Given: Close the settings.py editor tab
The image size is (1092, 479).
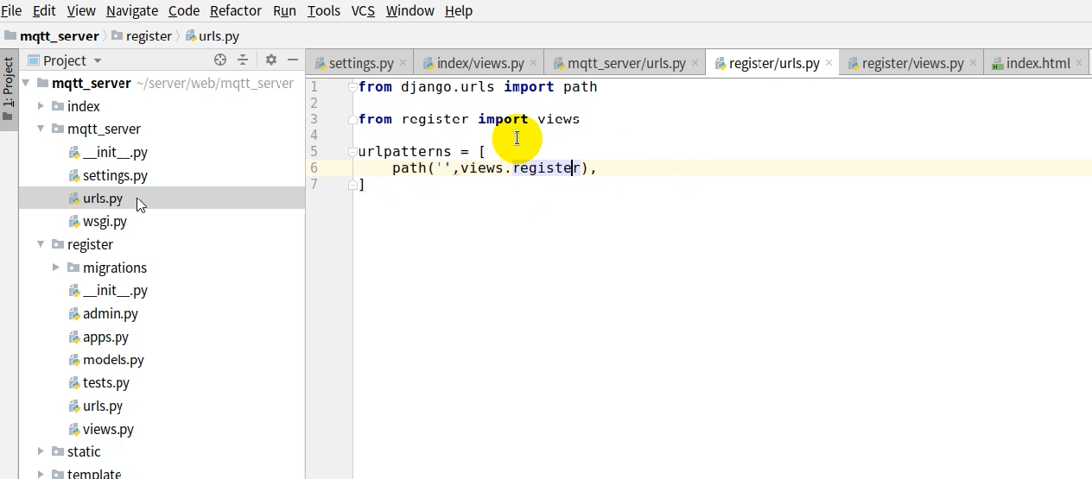Looking at the screenshot, I should click(x=403, y=63).
